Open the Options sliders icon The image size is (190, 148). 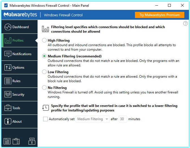8,68
